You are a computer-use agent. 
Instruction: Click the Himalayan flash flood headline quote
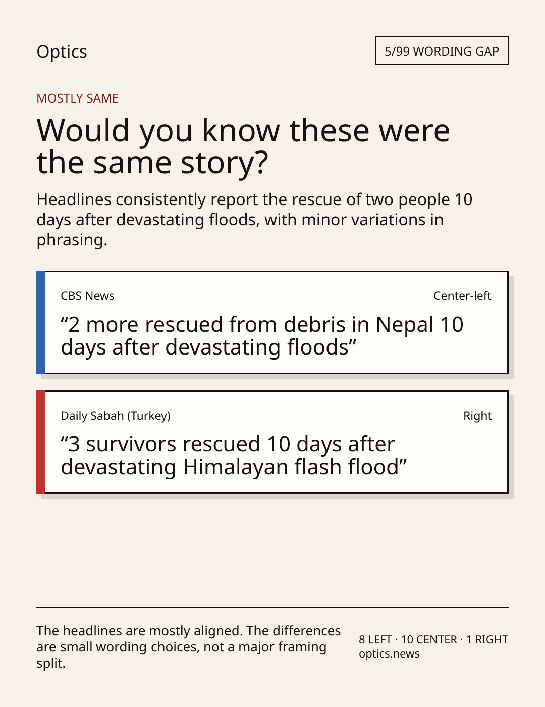click(x=234, y=456)
